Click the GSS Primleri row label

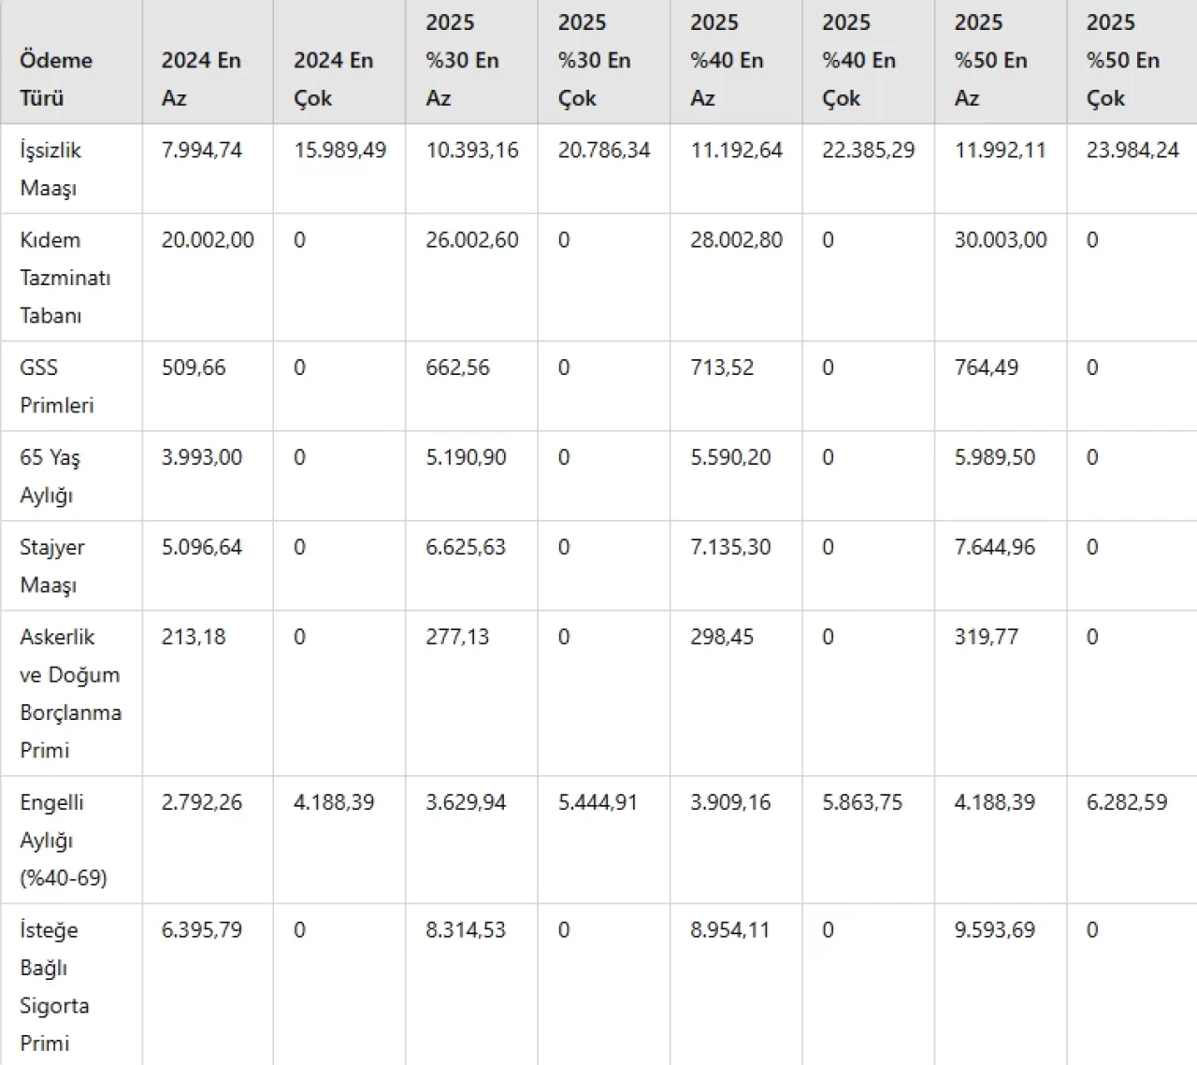click(x=56, y=385)
